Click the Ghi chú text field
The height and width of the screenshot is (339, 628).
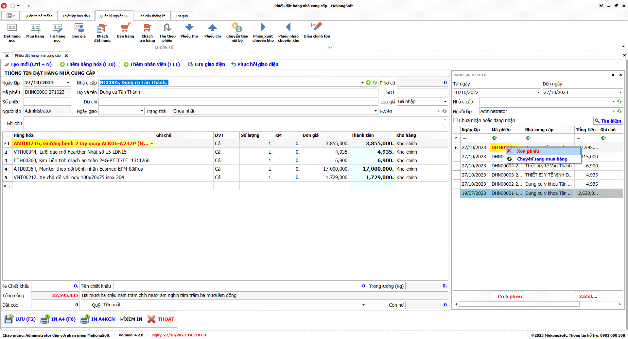click(x=233, y=123)
